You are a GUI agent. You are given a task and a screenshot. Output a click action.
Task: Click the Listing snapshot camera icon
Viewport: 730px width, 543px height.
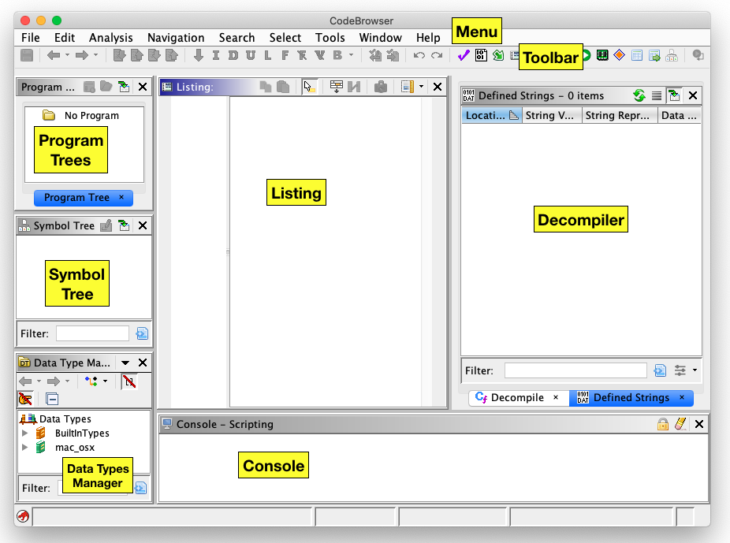381,87
